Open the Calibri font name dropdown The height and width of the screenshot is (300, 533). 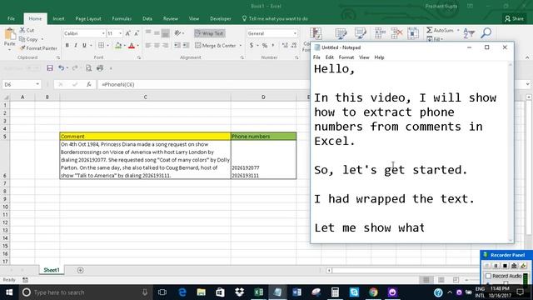point(103,33)
